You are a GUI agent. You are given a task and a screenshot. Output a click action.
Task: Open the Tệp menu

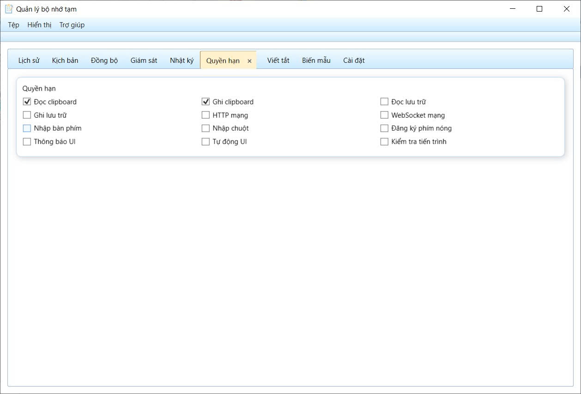pos(13,25)
